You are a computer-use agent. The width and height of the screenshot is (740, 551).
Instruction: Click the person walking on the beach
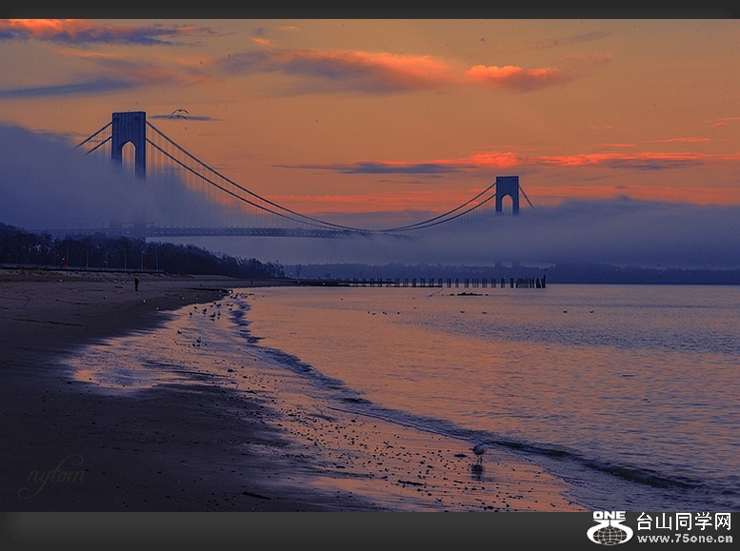(136, 283)
